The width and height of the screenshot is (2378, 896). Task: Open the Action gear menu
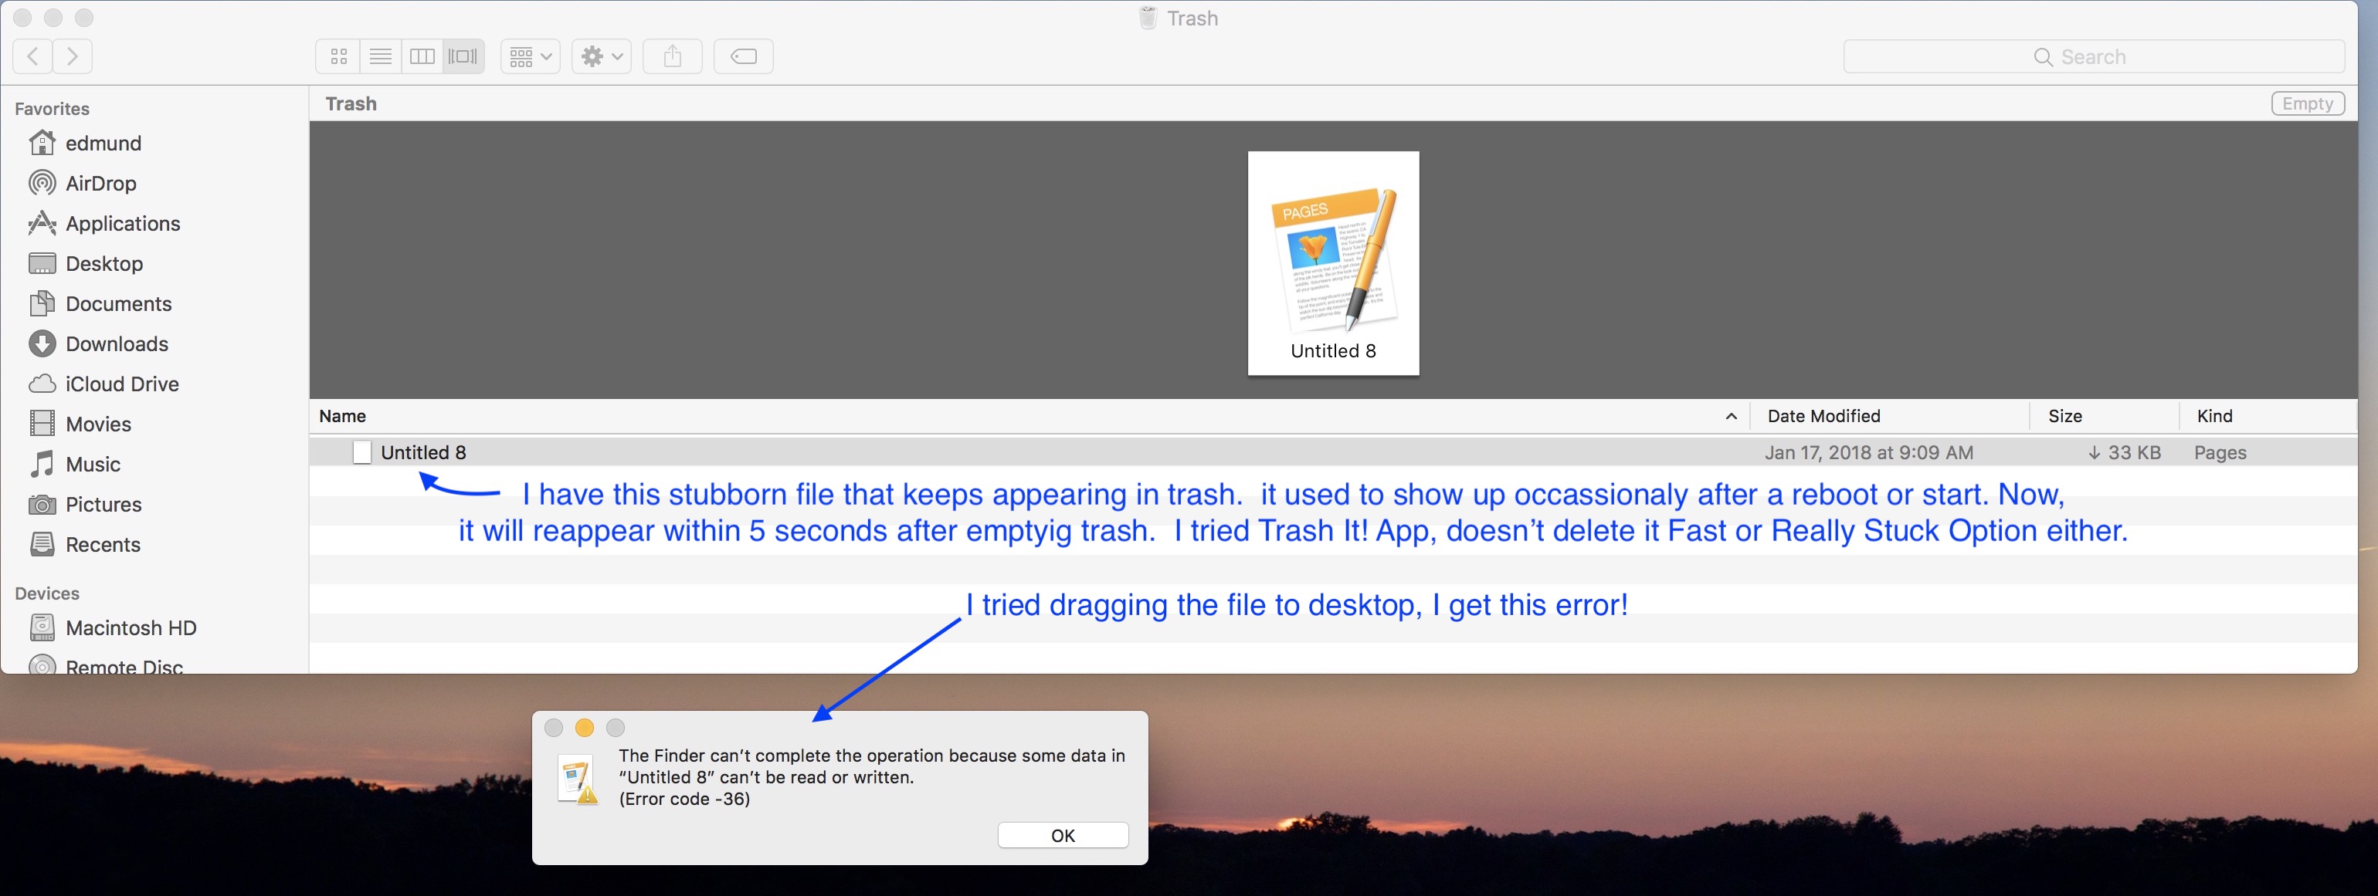pyautogui.click(x=602, y=56)
